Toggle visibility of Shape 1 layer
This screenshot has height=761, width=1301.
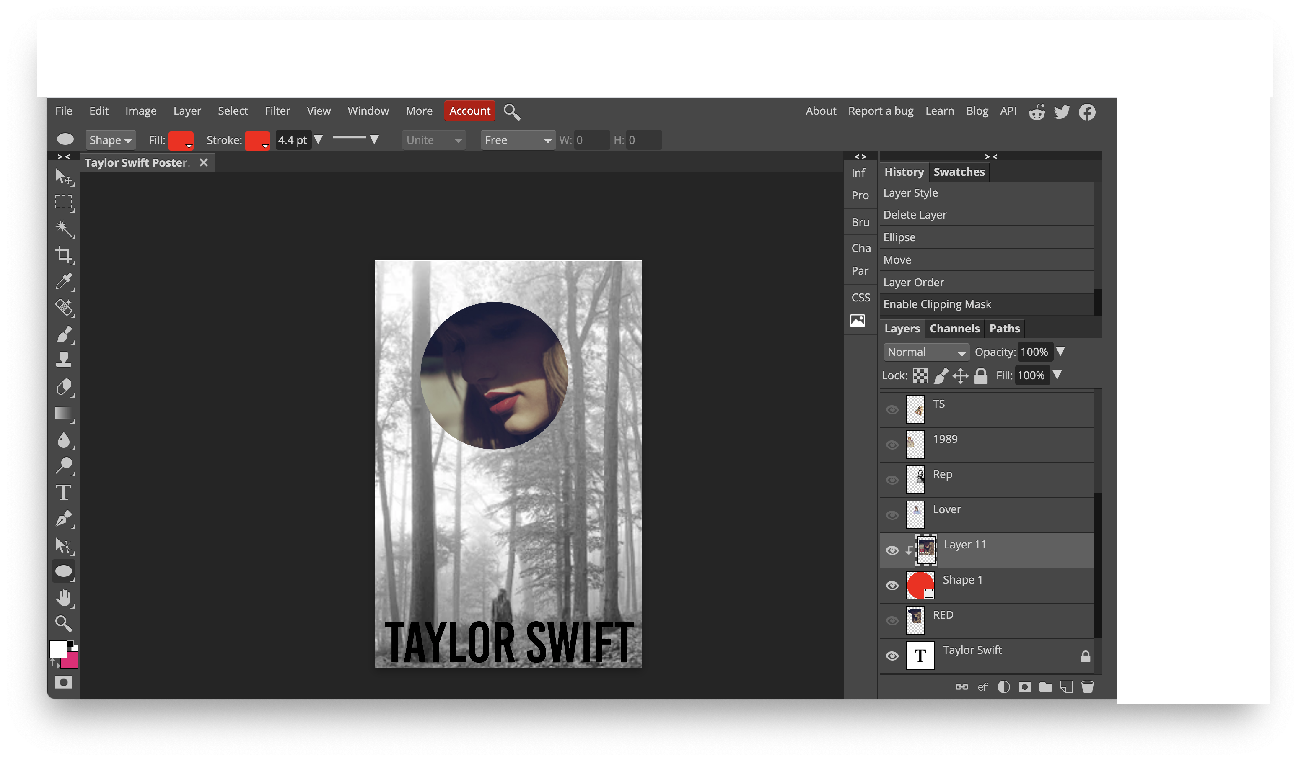tap(892, 584)
